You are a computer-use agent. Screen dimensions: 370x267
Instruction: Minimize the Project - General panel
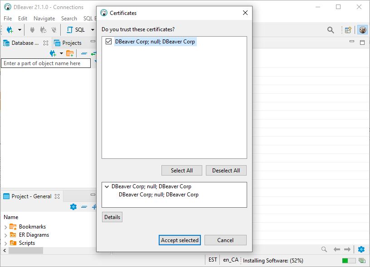93,195
